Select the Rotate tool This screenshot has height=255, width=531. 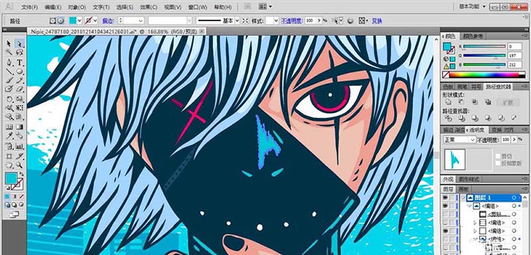point(9,99)
